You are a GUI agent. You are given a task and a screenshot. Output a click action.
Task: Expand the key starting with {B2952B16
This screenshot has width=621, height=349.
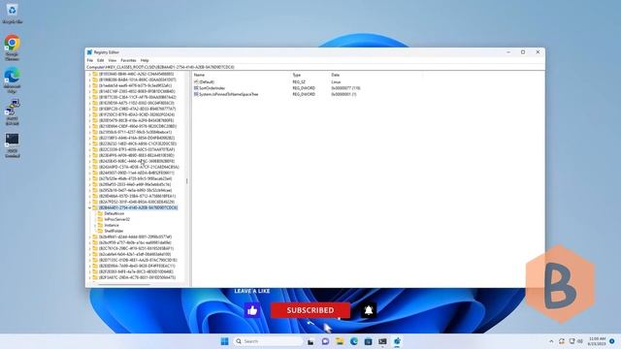coord(90,190)
